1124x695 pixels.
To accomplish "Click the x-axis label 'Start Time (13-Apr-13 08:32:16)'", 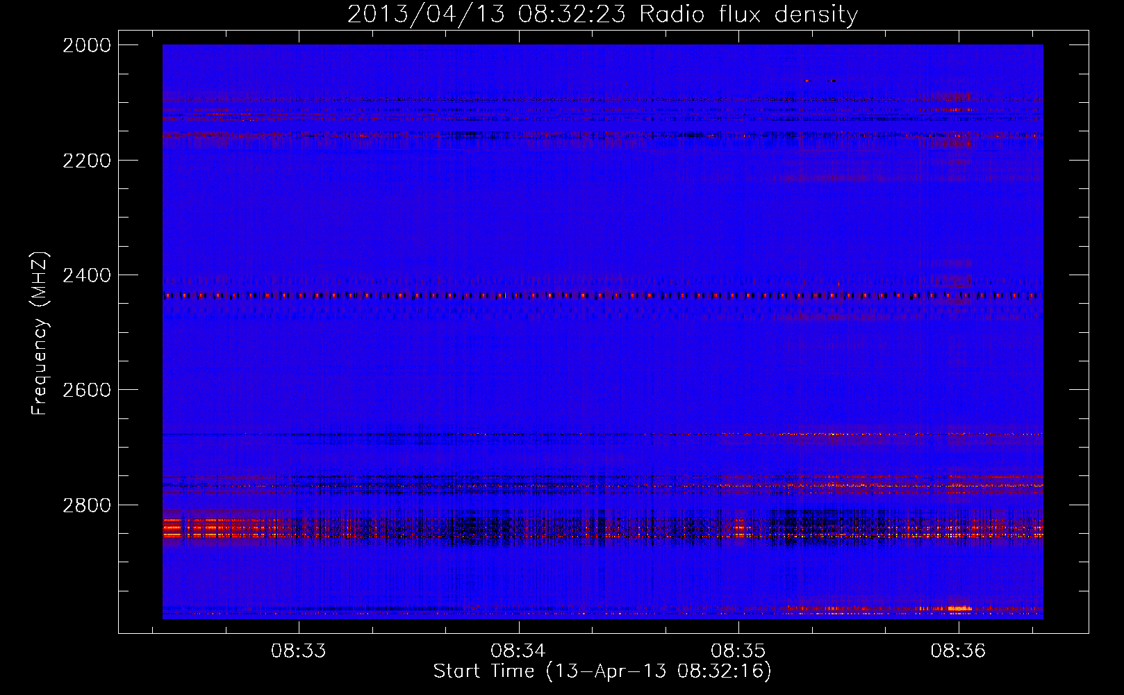I will click(x=602, y=671).
